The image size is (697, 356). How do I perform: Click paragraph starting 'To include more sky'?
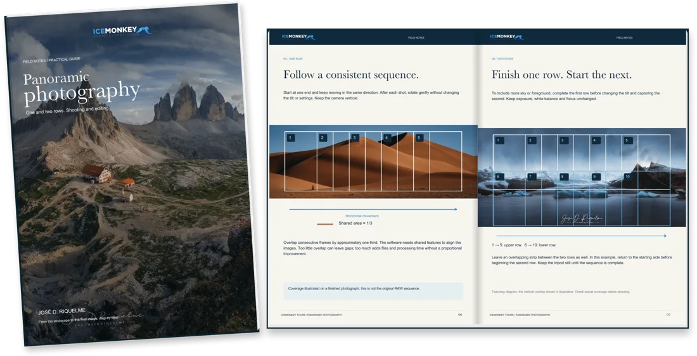click(x=575, y=96)
